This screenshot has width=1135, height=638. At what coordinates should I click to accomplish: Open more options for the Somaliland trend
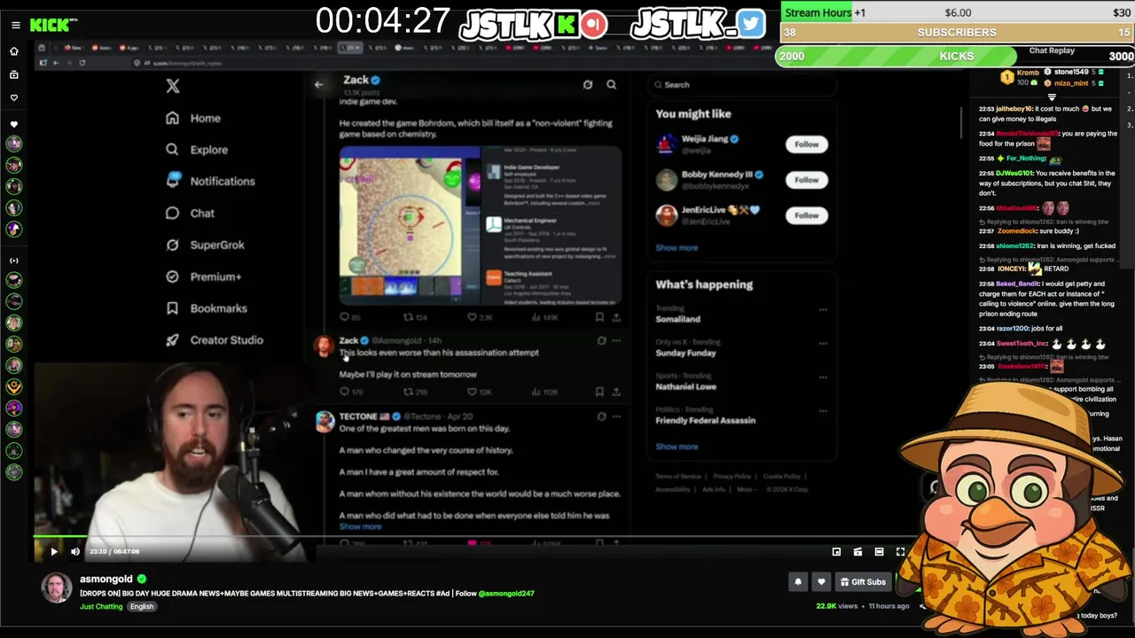tap(823, 310)
